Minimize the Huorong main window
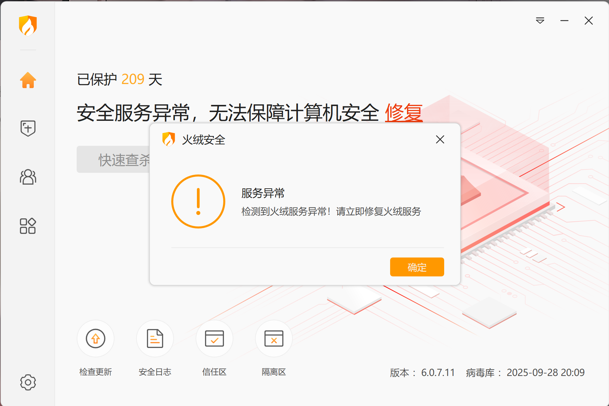 pyautogui.click(x=564, y=21)
